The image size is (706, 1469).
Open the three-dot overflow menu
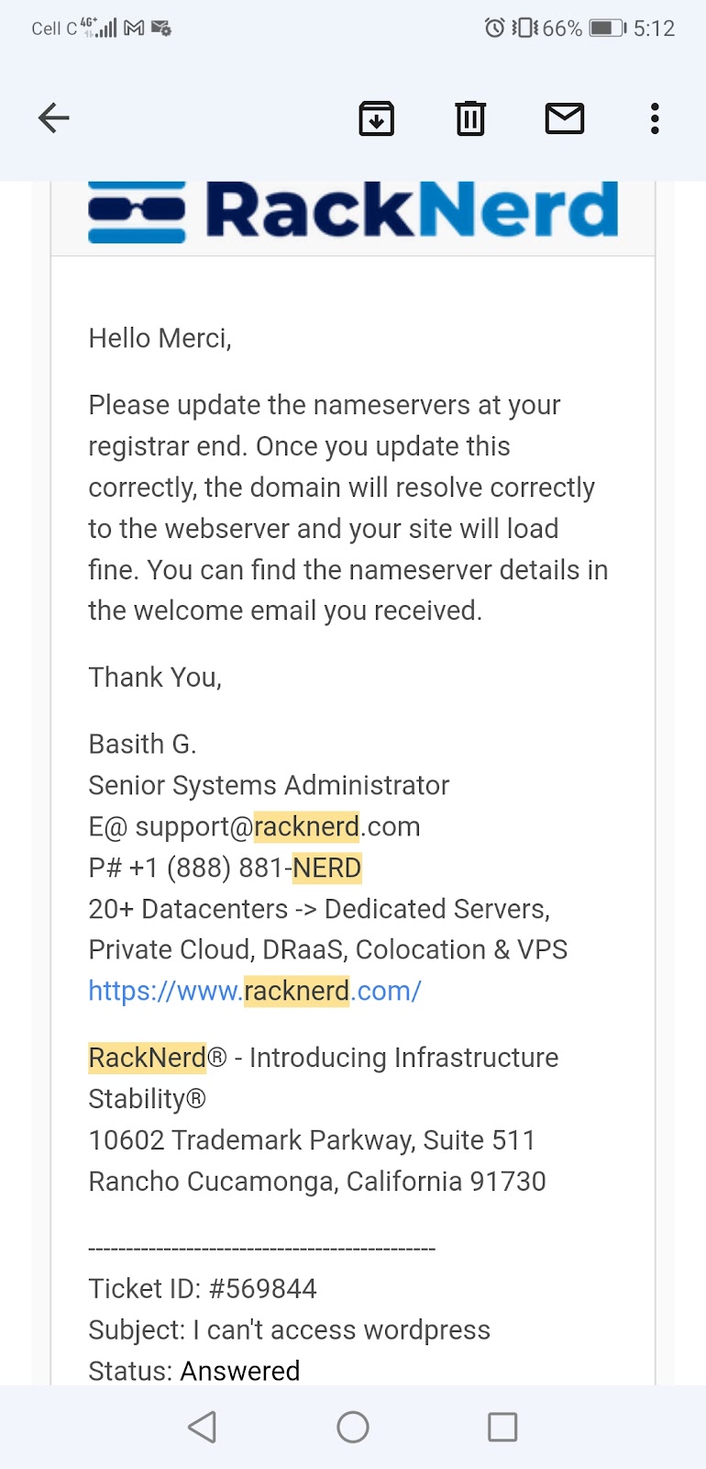pyautogui.click(x=654, y=118)
